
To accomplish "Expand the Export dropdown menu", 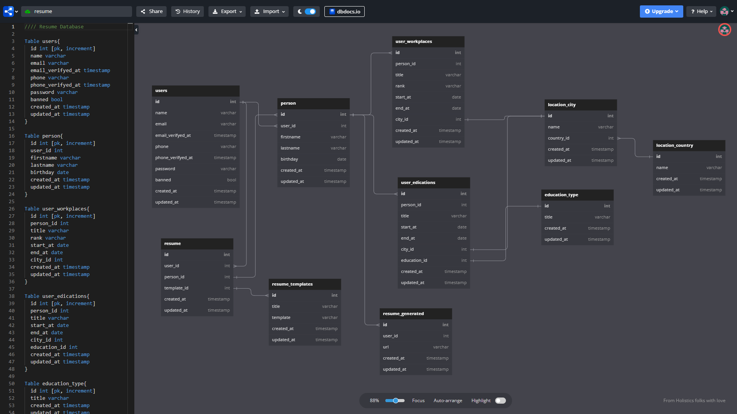I will [x=227, y=11].
